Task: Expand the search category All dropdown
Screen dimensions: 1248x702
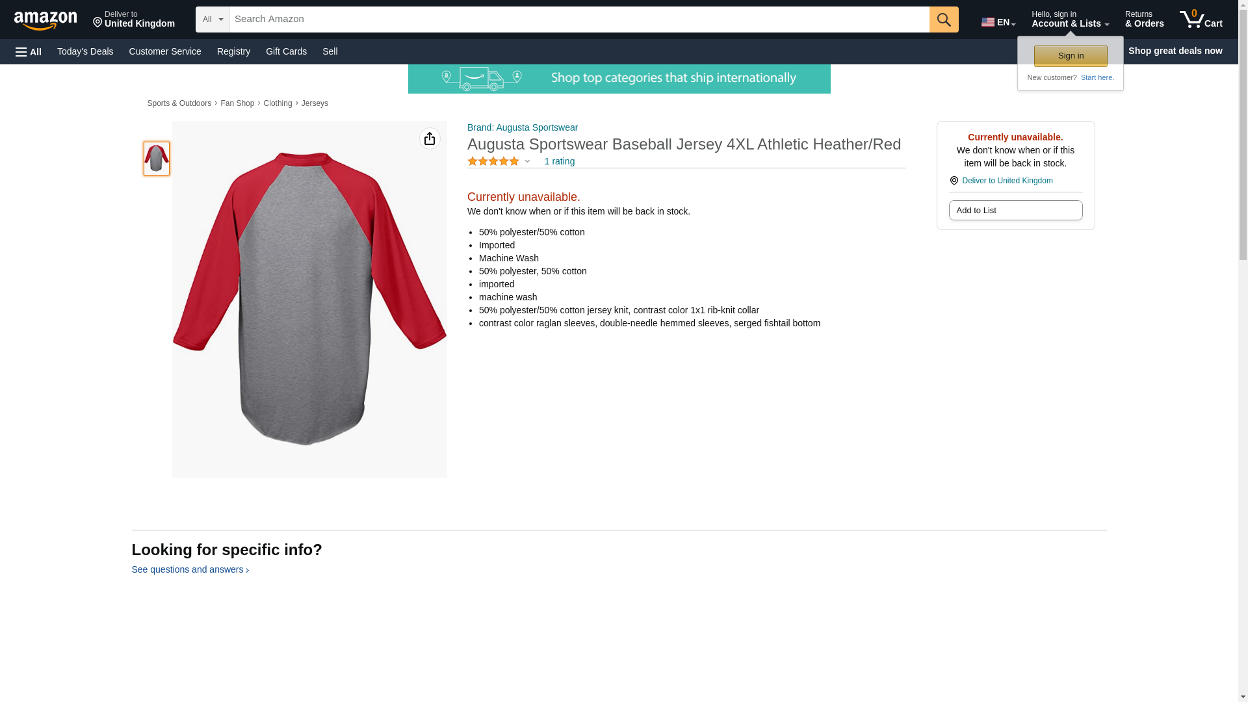Action: [213, 19]
